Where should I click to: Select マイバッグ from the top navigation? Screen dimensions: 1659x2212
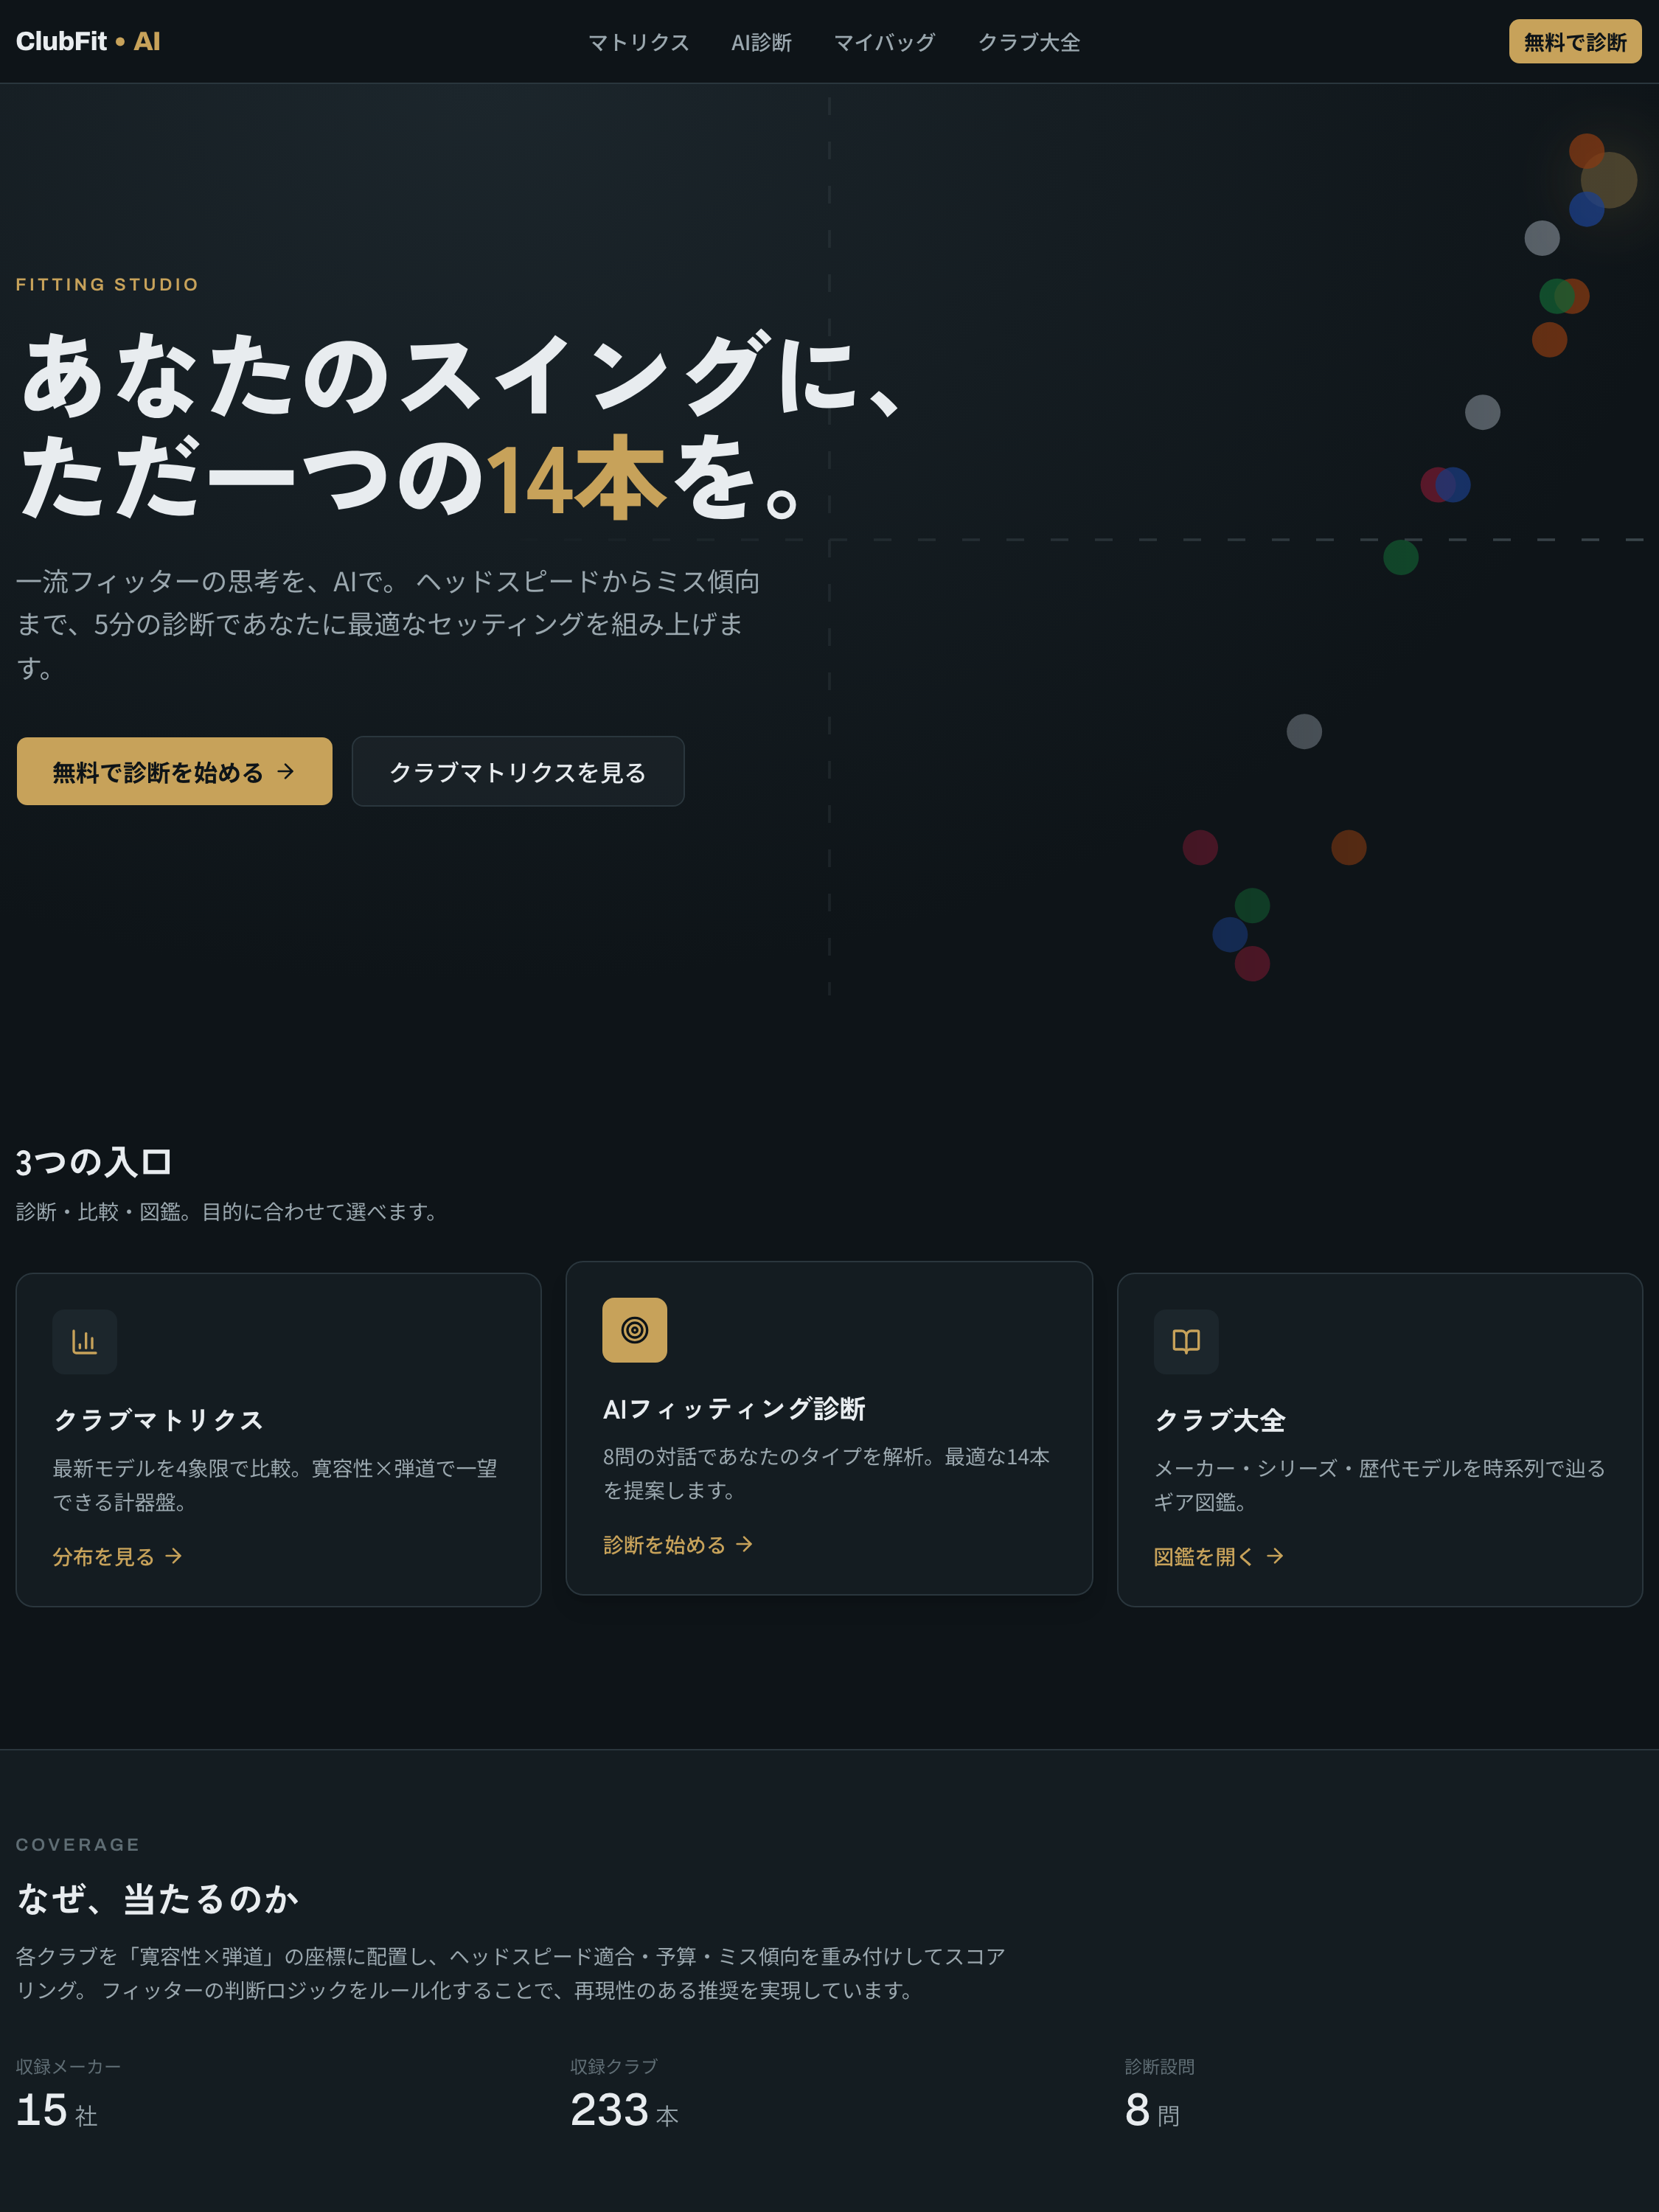884,42
